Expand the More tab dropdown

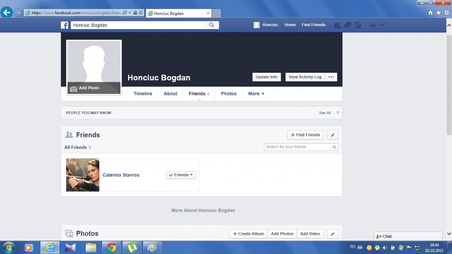(x=256, y=94)
